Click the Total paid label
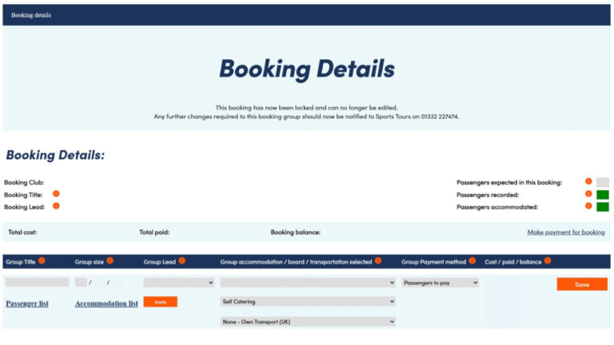The width and height of the screenshot is (614, 345). (154, 232)
